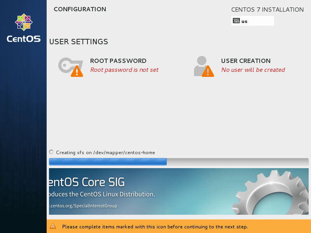
Task: Select the us keyboard layout indicator
Action: click(252, 21)
